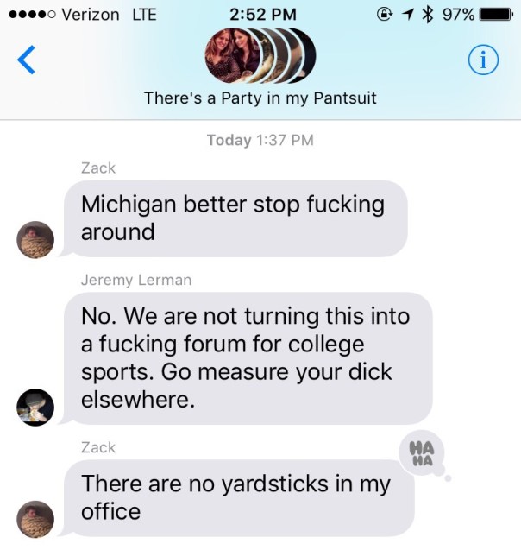Open group name There's a Party in my Pantsuit
Viewport: 521px width, 550px height.
(x=260, y=98)
